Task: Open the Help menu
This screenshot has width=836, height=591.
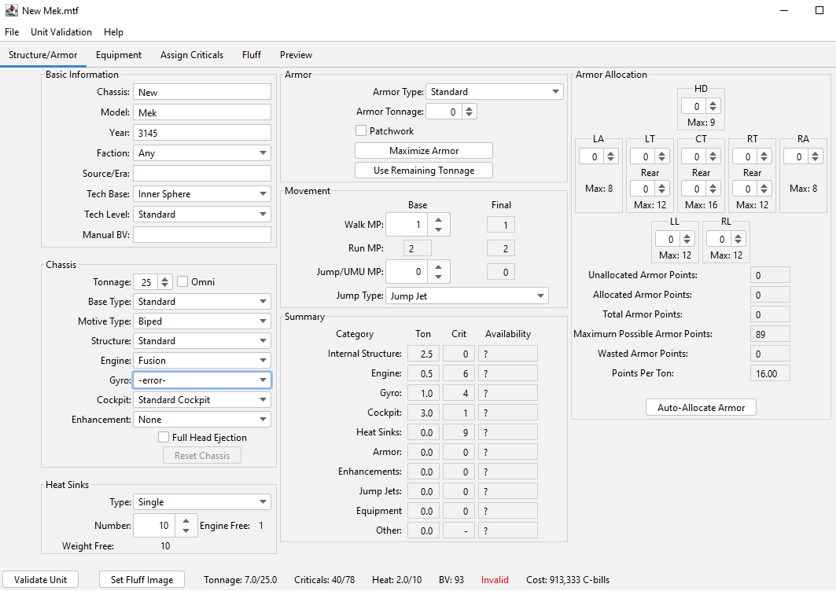Action: (x=113, y=32)
